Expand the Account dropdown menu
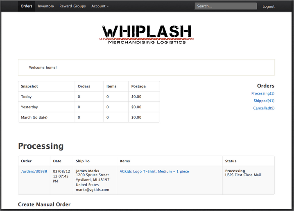The height and width of the screenshot is (211, 294). point(100,6)
